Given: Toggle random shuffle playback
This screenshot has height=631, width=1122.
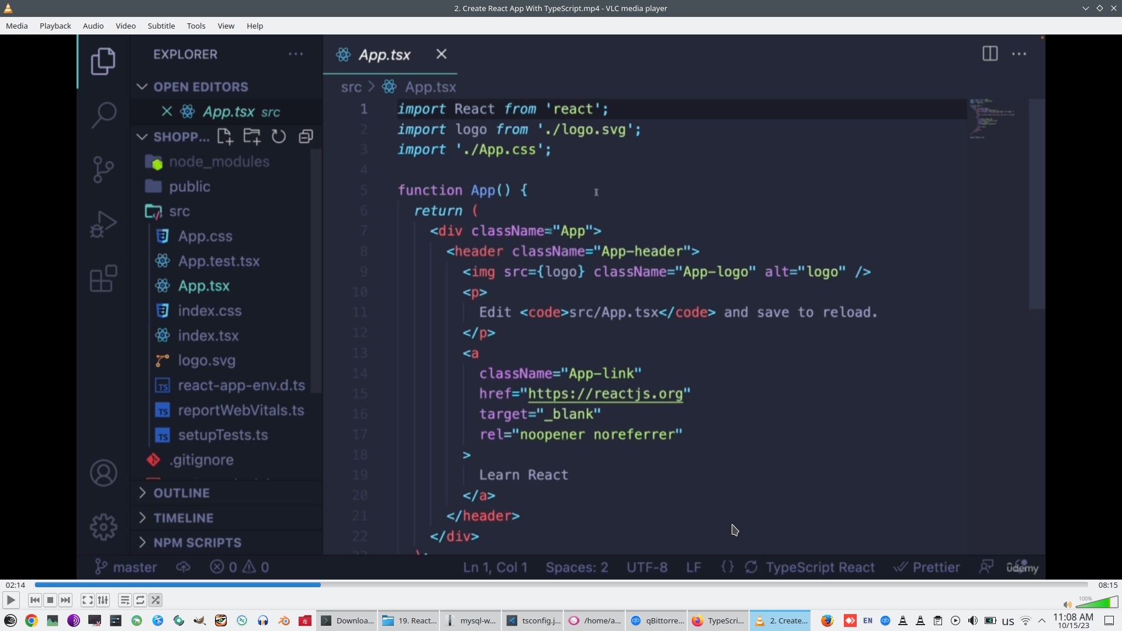Looking at the screenshot, I should coord(155,600).
